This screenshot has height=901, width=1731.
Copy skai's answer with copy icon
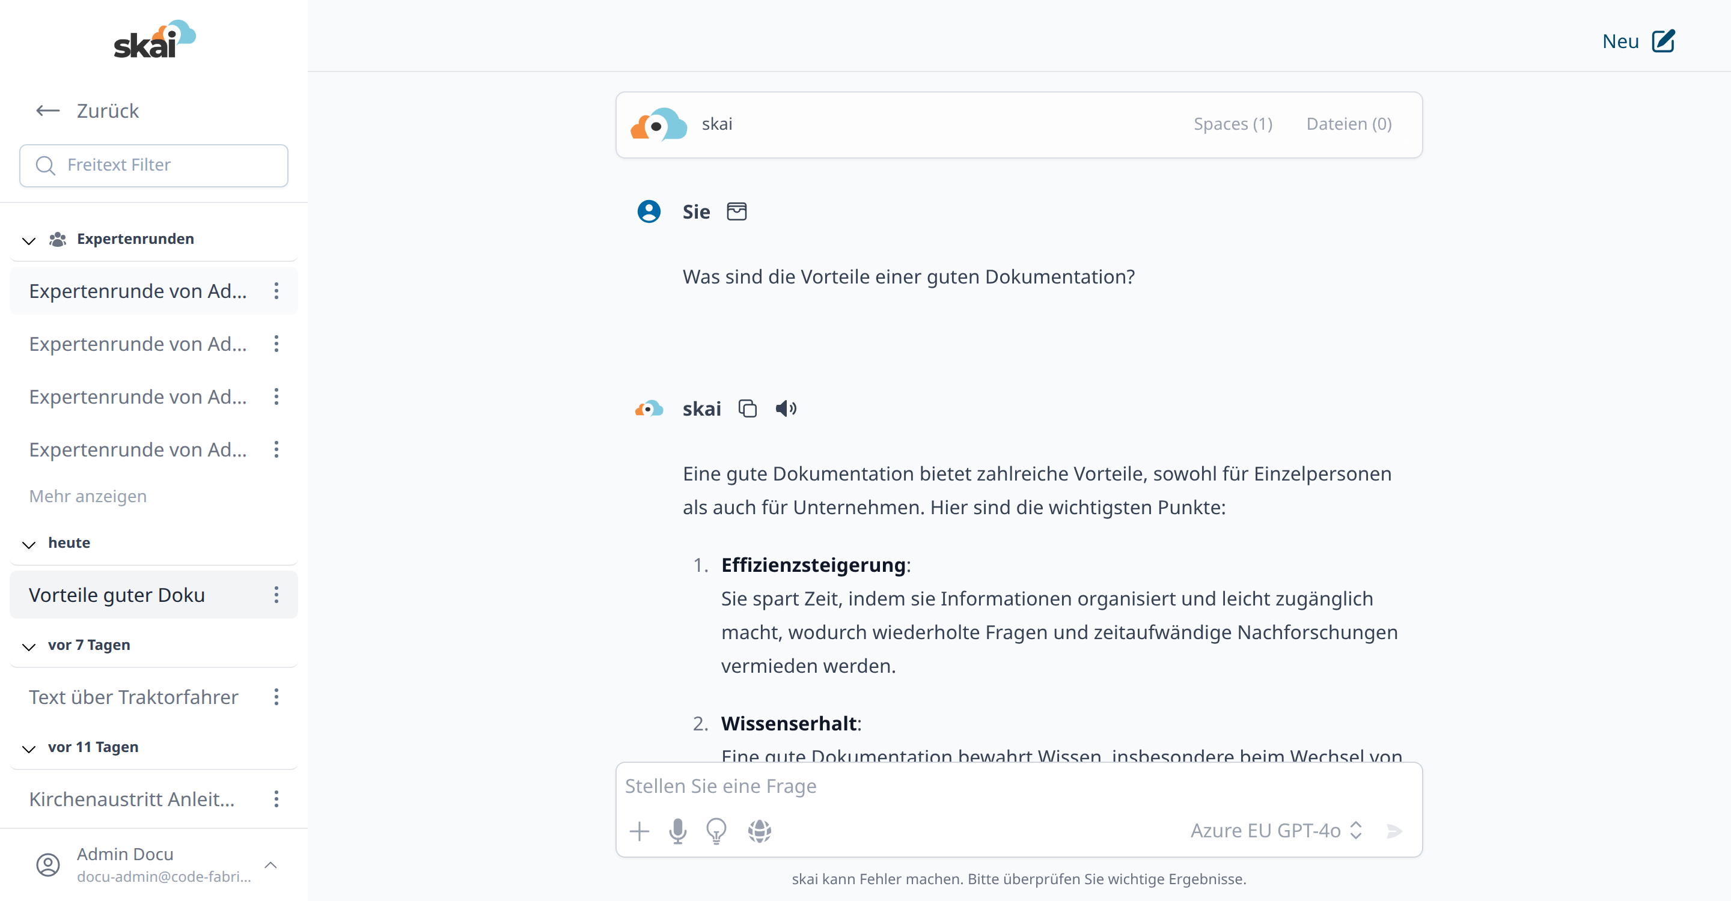[x=747, y=408]
